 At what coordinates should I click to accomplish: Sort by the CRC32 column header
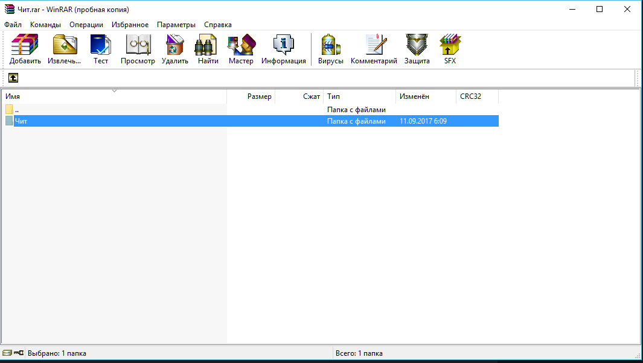pos(478,96)
